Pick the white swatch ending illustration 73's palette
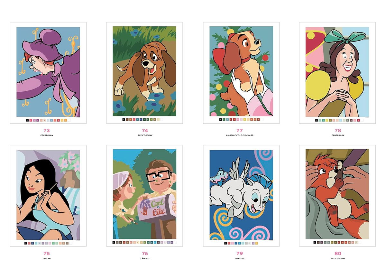Image resolution: width=386 pixels, height=269 pixels. tap(69, 120)
